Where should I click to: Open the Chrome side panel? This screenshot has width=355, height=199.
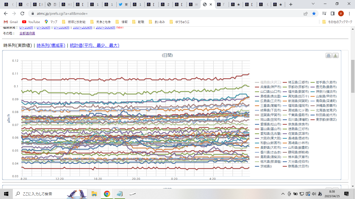tap(332, 13)
